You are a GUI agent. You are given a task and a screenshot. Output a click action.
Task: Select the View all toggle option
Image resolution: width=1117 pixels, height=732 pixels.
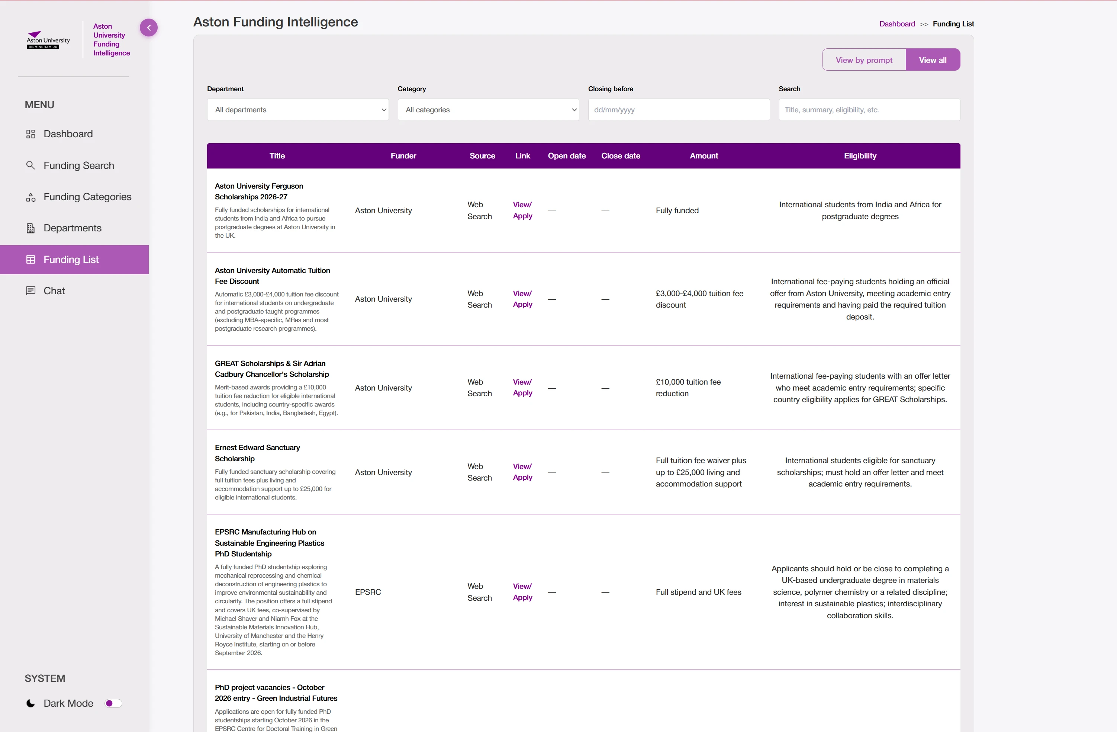(x=932, y=60)
